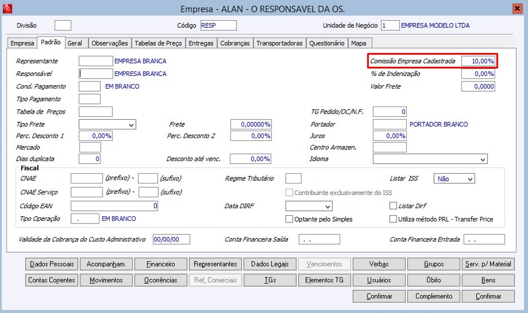The image size is (528, 313).
Task: Click the Complemento button
Action: point(434,297)
